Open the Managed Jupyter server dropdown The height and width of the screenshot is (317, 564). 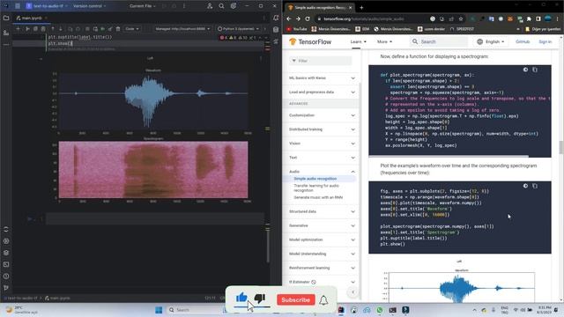click(x=182, y=29)
